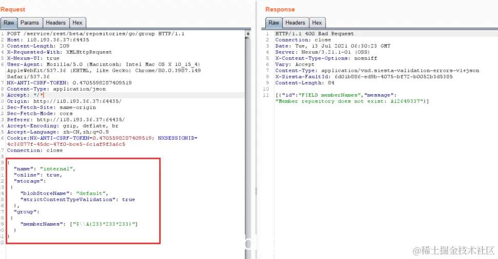The height and width of the screenshot is (259, 498).
Task: Click the POST request line text
Action: [95, 34]
